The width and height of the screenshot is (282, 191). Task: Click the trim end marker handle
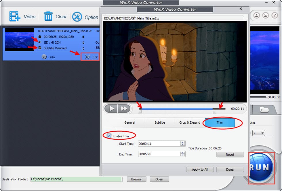coord(214,111)
